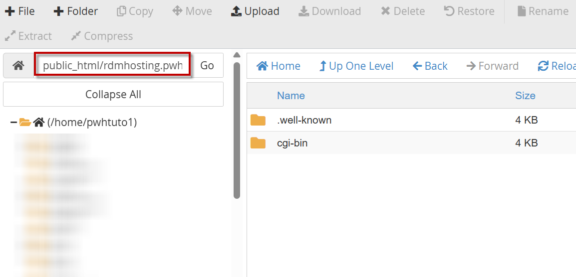Navigate Back in file list

click(430, 66)
